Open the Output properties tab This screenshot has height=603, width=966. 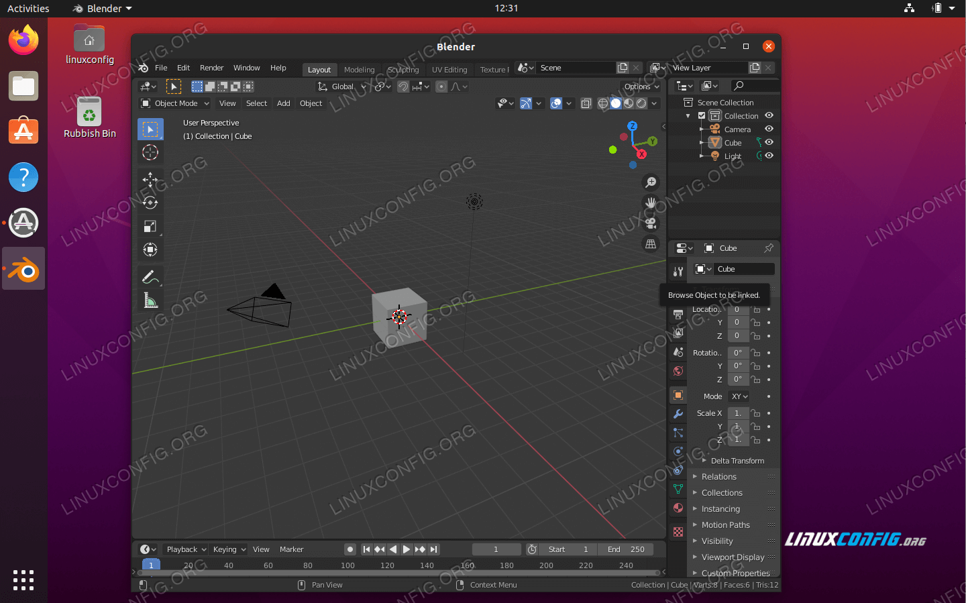[678, 314]
